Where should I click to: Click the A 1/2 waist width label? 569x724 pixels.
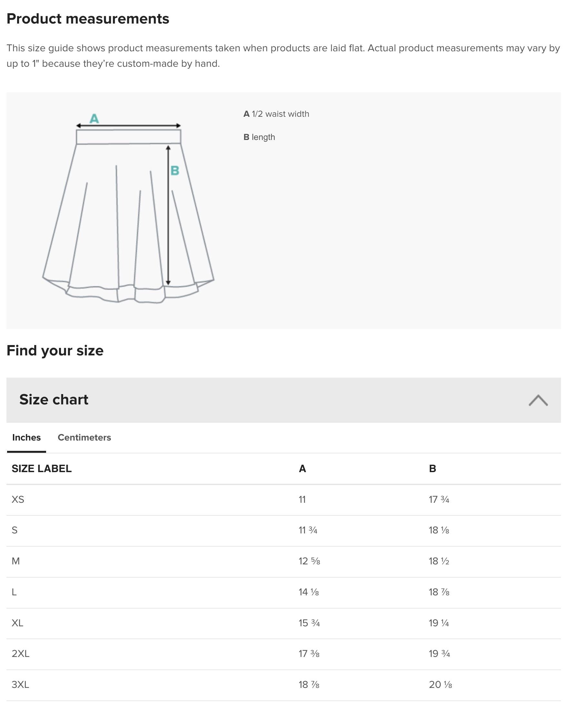pyautogui.click(x=277, y=114)
